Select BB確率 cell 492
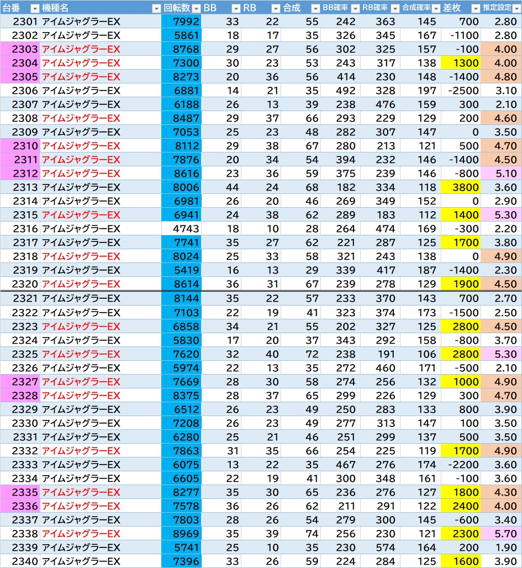Screen dimensions: 522x568 [340, 91]
